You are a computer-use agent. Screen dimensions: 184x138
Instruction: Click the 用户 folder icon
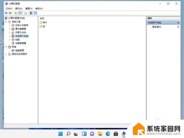pos(41,22)
